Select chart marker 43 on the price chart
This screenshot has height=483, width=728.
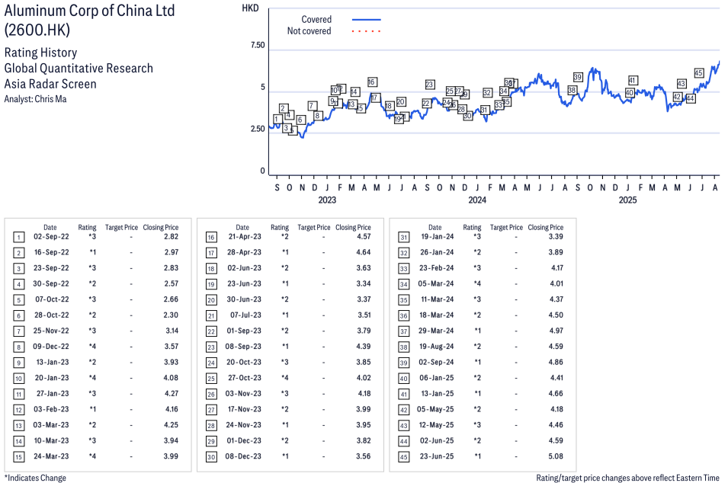(x=681, y=84)
